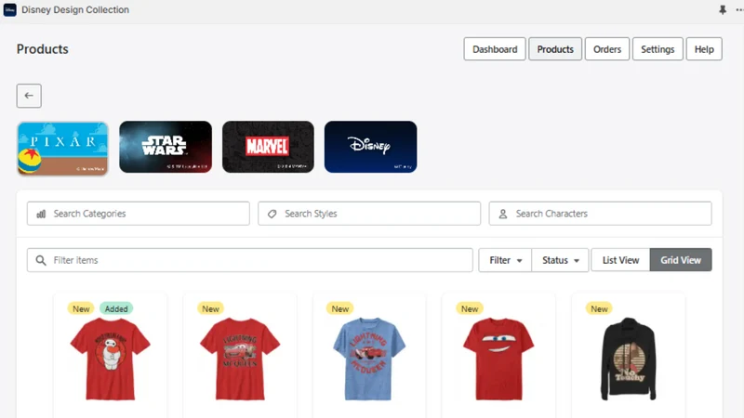744x418 pixels.
Task: Click the tag icon in Search Styles
Action: tap(272, 214)
